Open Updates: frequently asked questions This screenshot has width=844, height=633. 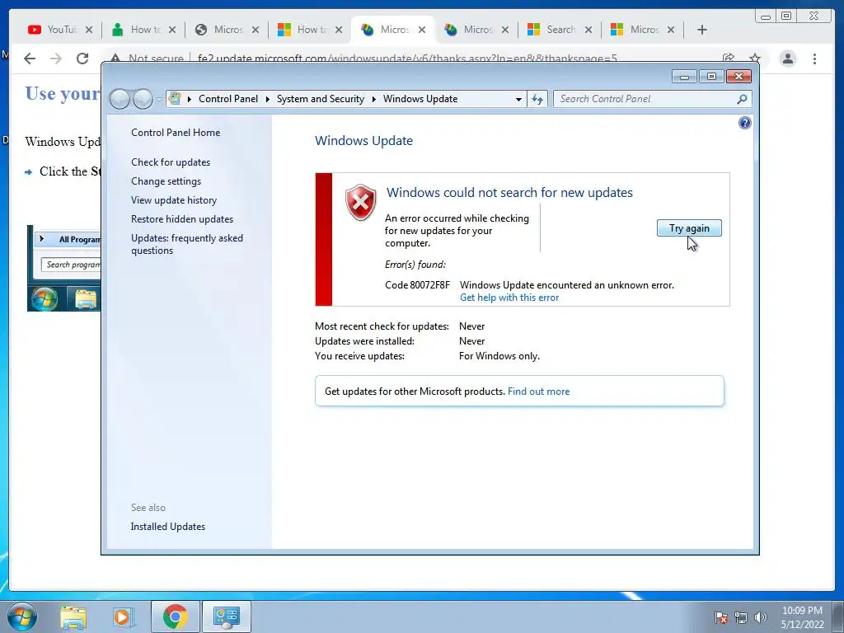pyautogui.click(x=187, y=244)
